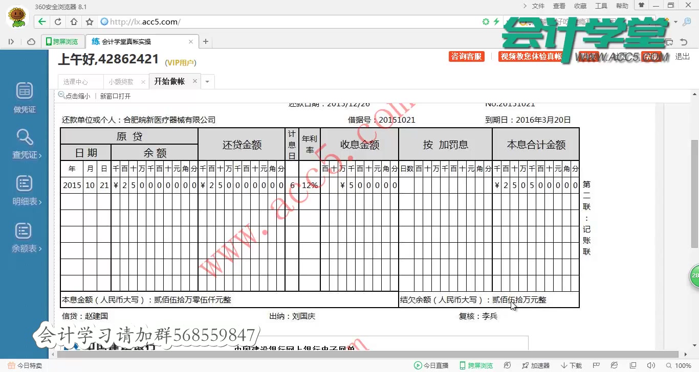Toggle the skin/theme shirt icon near window controls
699x372 pixels.
click(x=641, y=6)
